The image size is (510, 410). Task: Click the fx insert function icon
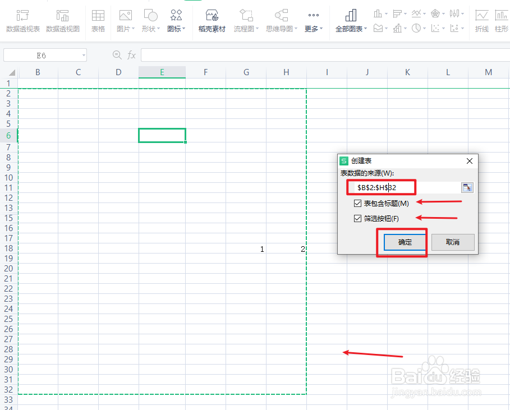[x=131, y=55]
